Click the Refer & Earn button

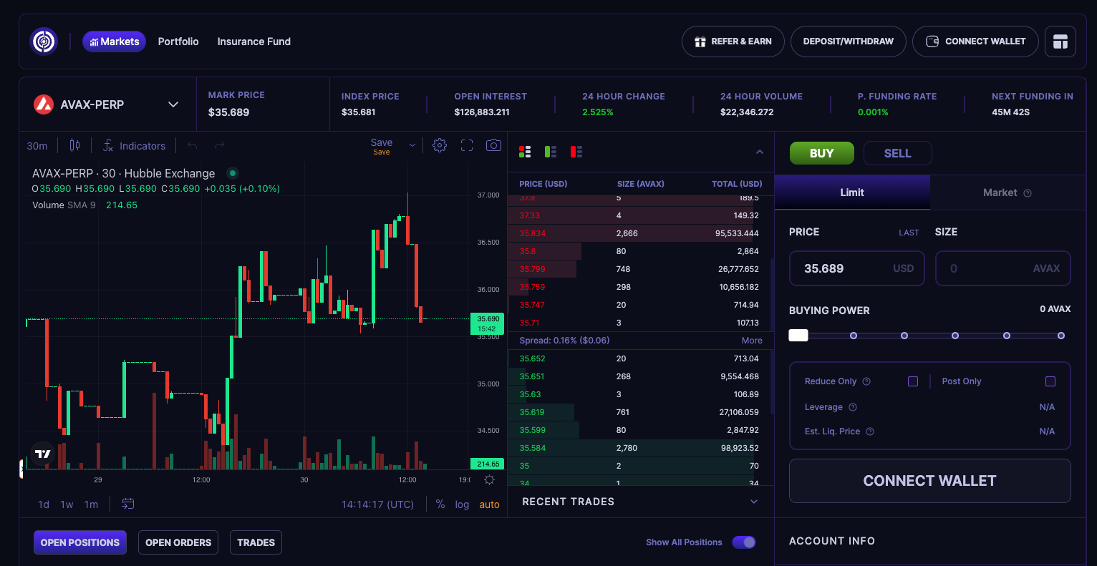733,42
